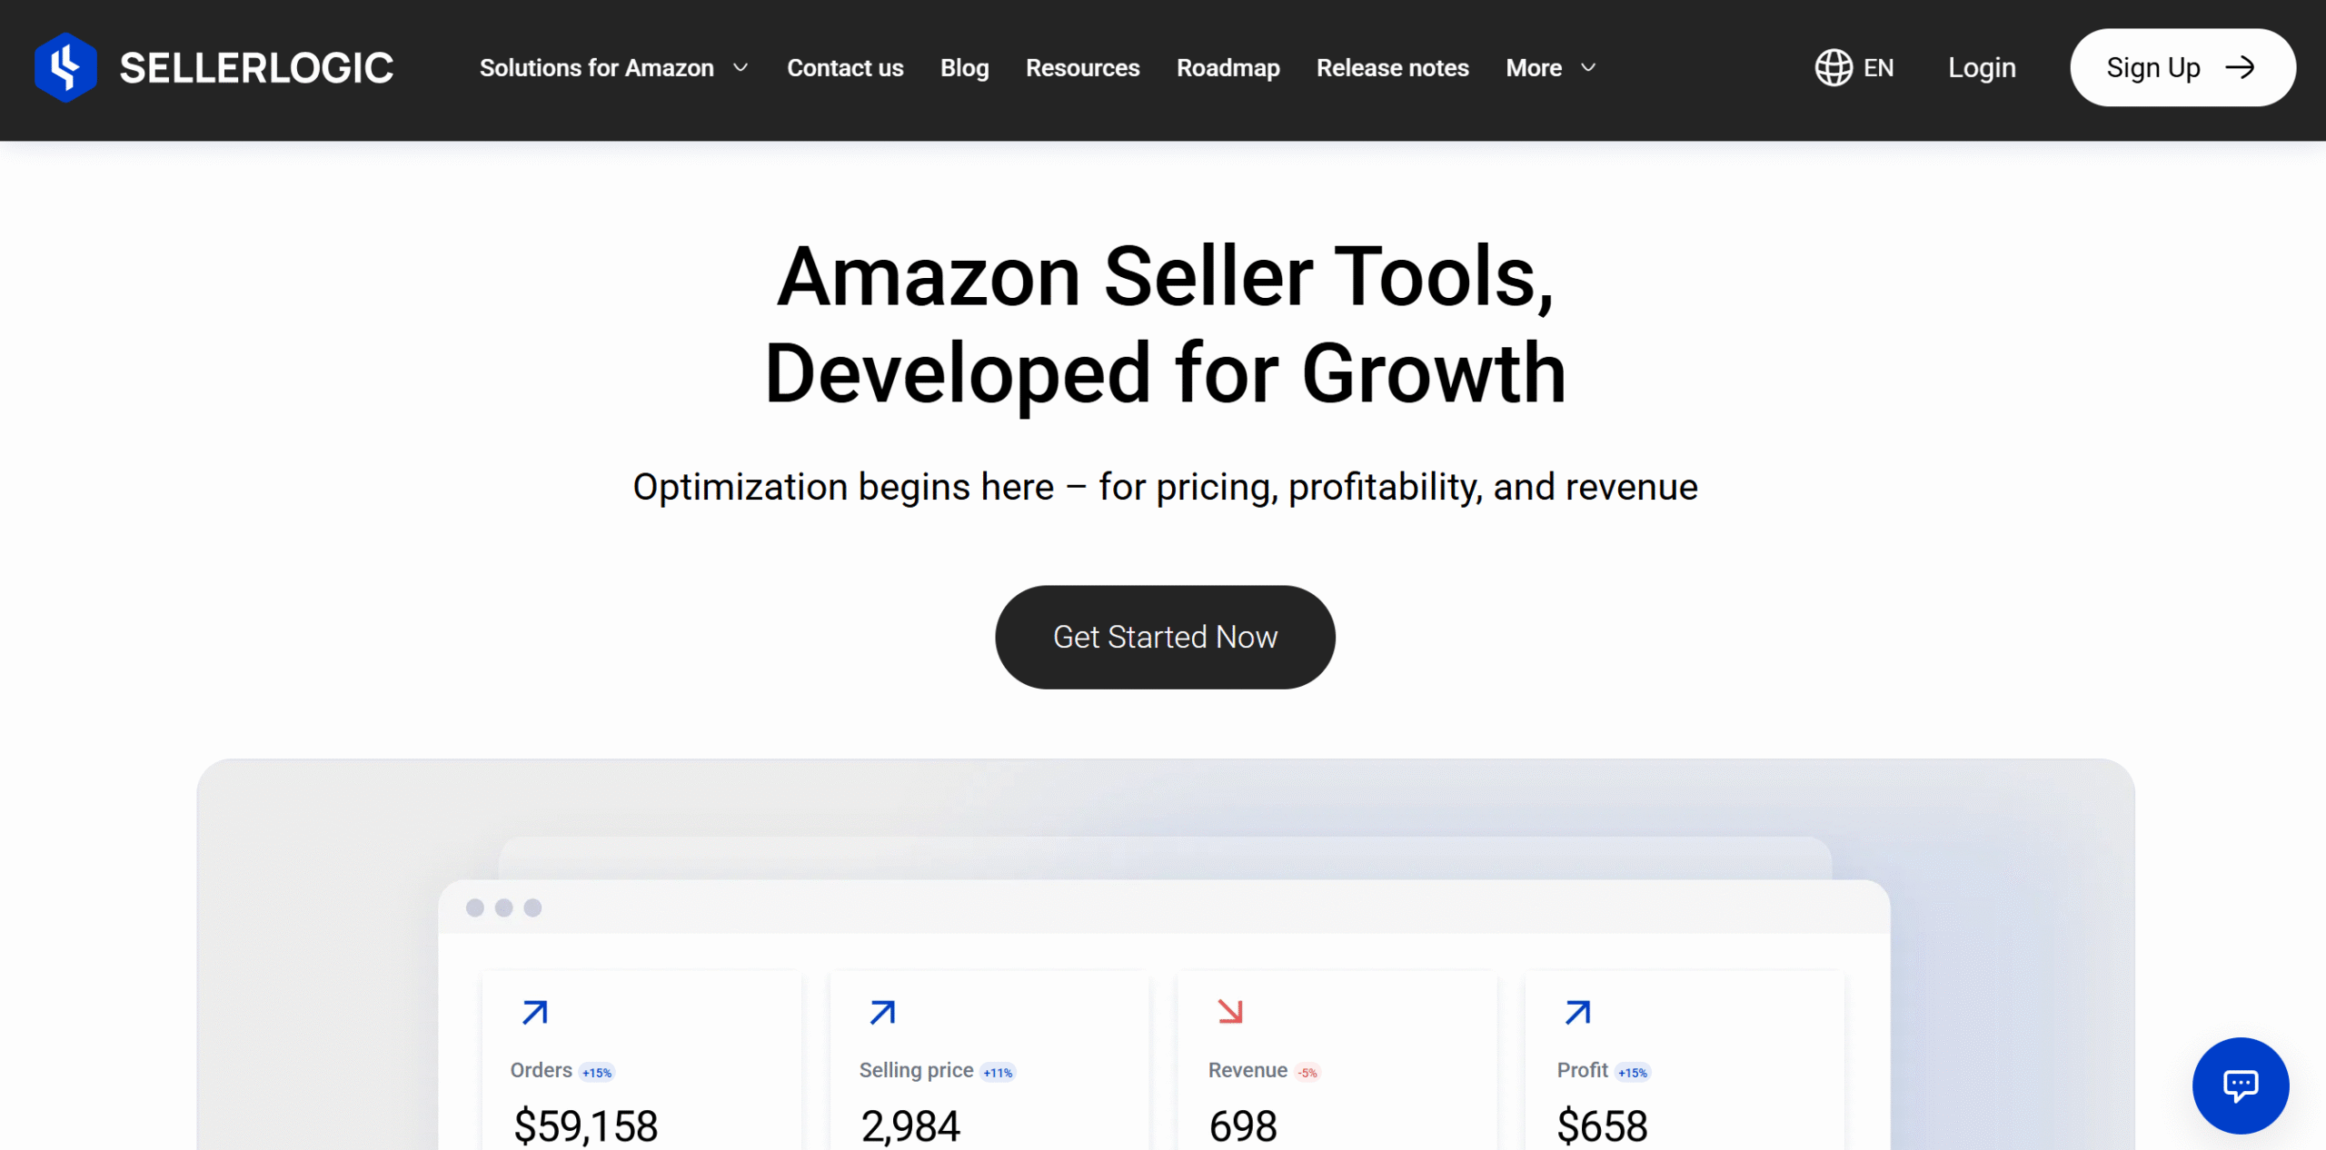Open the live chat bubble icon

2240,1085
